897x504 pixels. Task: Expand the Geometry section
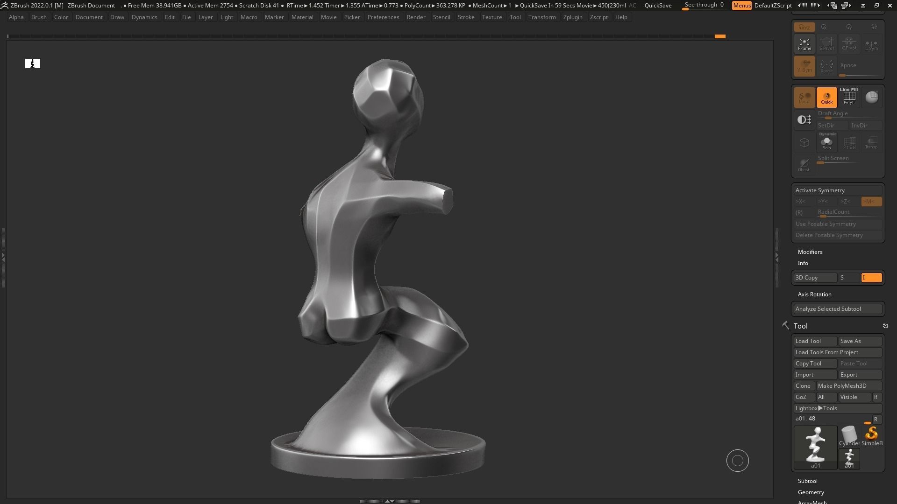point(811,492)
